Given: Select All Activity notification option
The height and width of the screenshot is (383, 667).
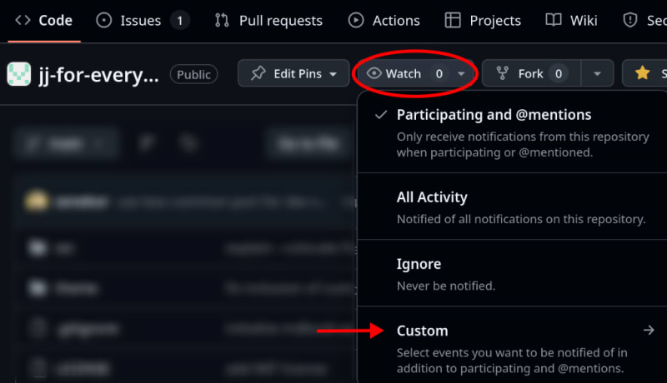Looking at the screenshot, I should (512, 207).
